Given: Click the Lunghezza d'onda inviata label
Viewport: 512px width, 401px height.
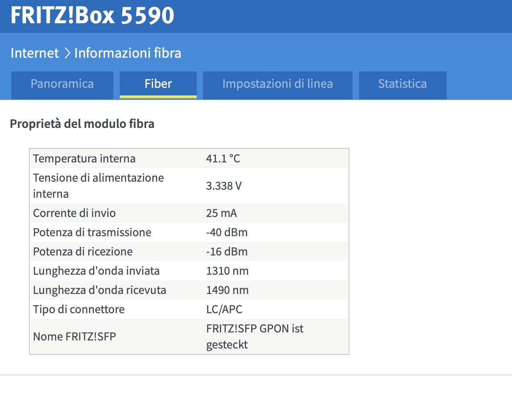Looking at the screenshot, I should click(97, 271).
